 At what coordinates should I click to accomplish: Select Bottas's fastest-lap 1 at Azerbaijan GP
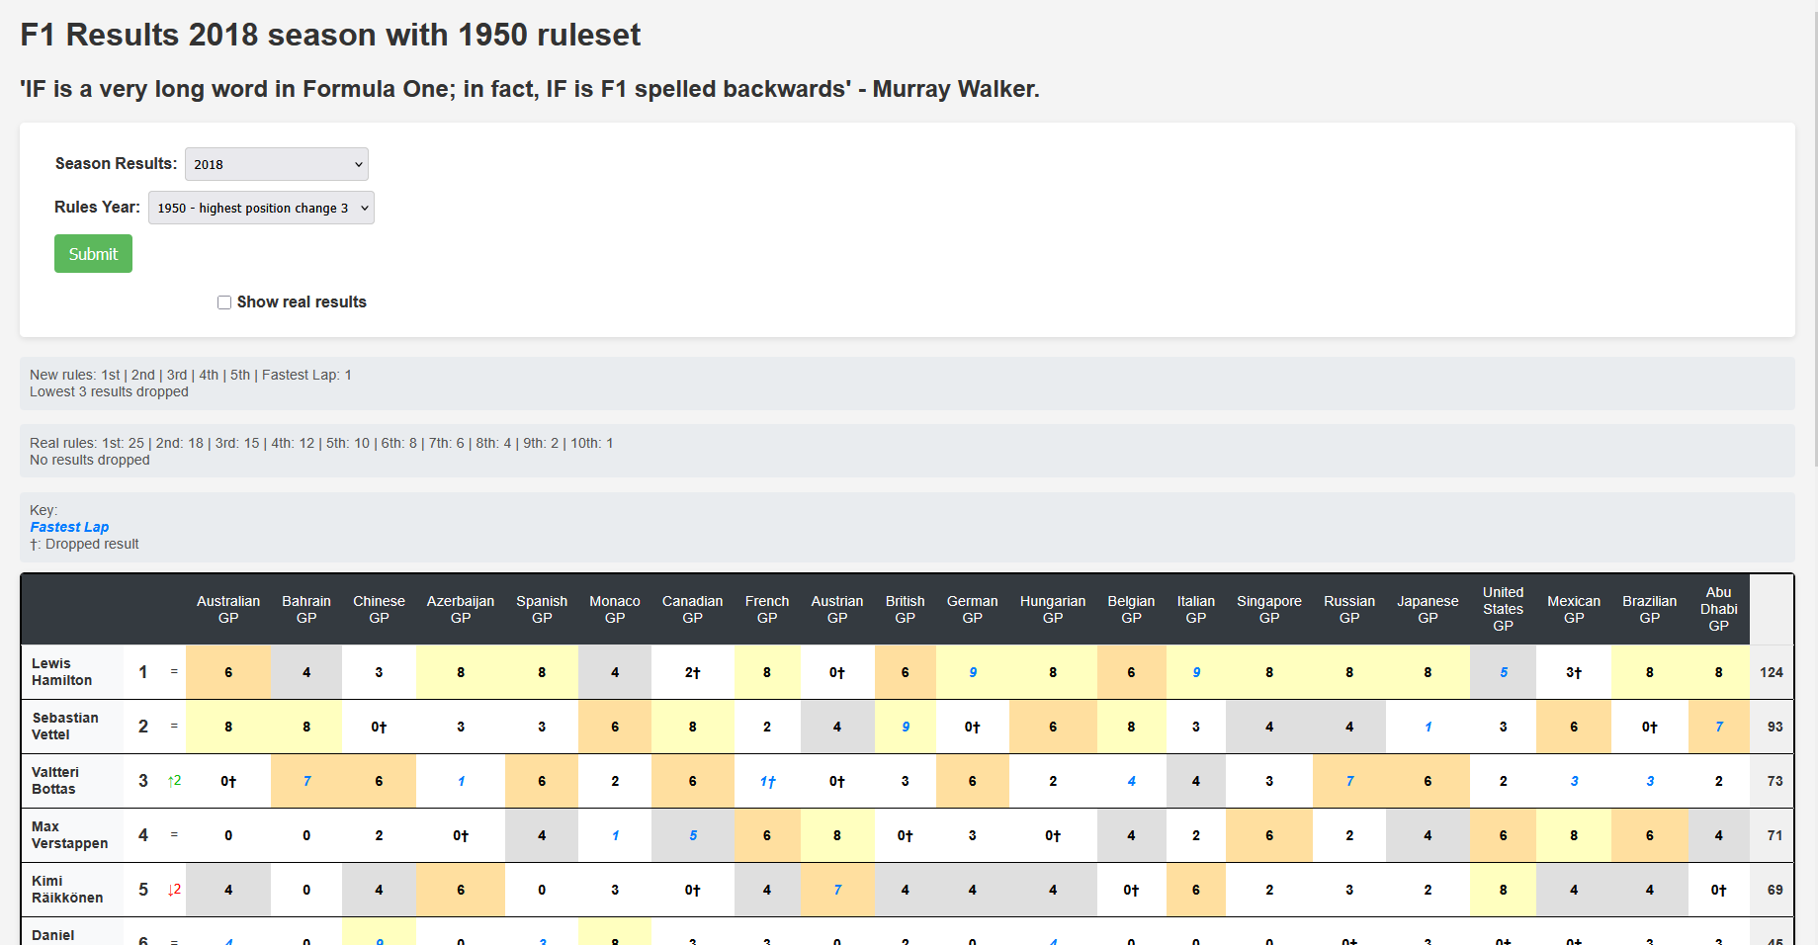[461, 780]
